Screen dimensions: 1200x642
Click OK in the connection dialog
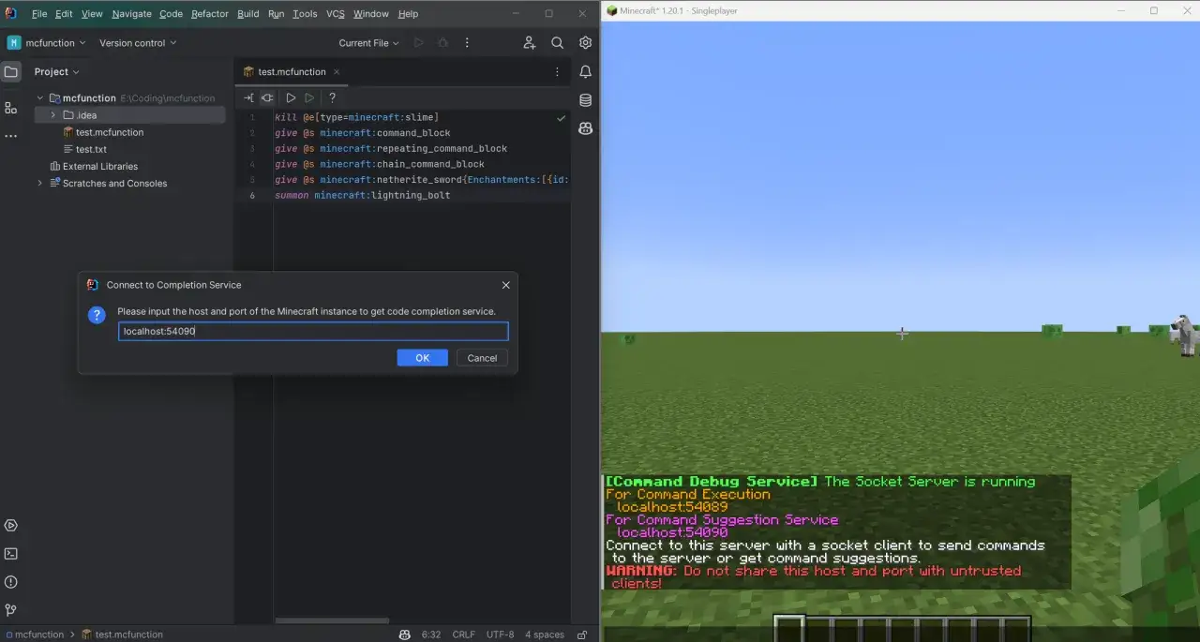coord(422,358)
